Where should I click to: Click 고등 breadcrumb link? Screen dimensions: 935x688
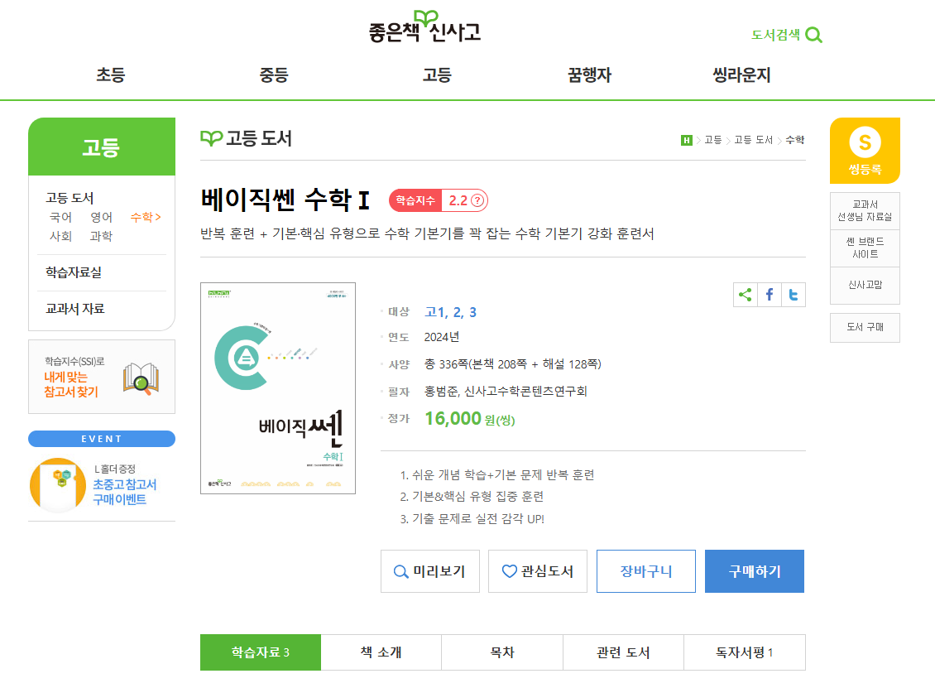coord(712,140)
